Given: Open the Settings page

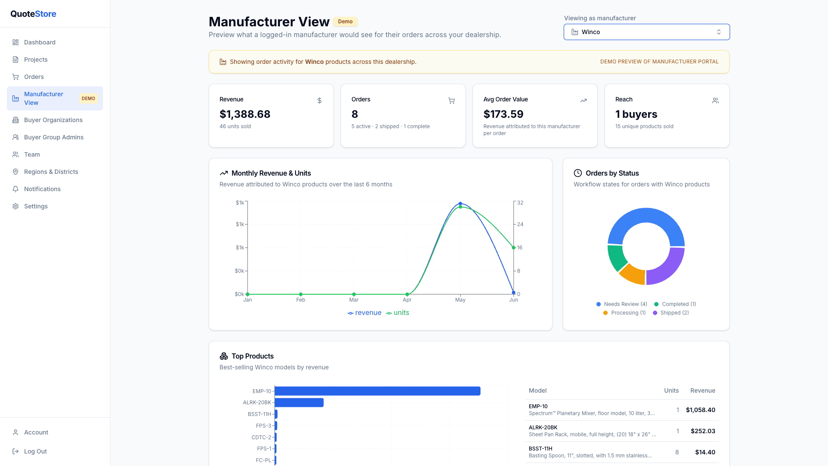Looking at the screenshot, I should coord(55,206).
